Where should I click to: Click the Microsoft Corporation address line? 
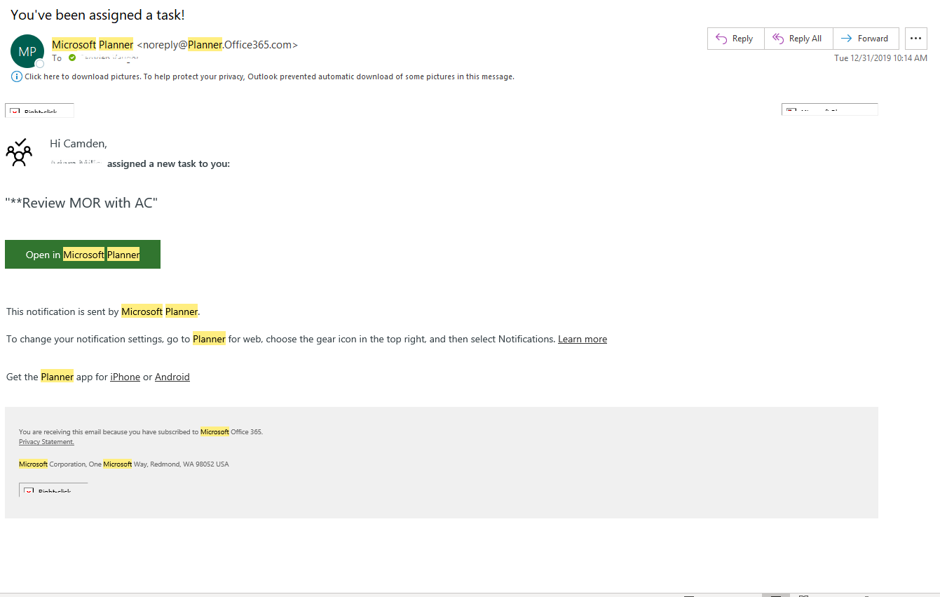point(124,464)
